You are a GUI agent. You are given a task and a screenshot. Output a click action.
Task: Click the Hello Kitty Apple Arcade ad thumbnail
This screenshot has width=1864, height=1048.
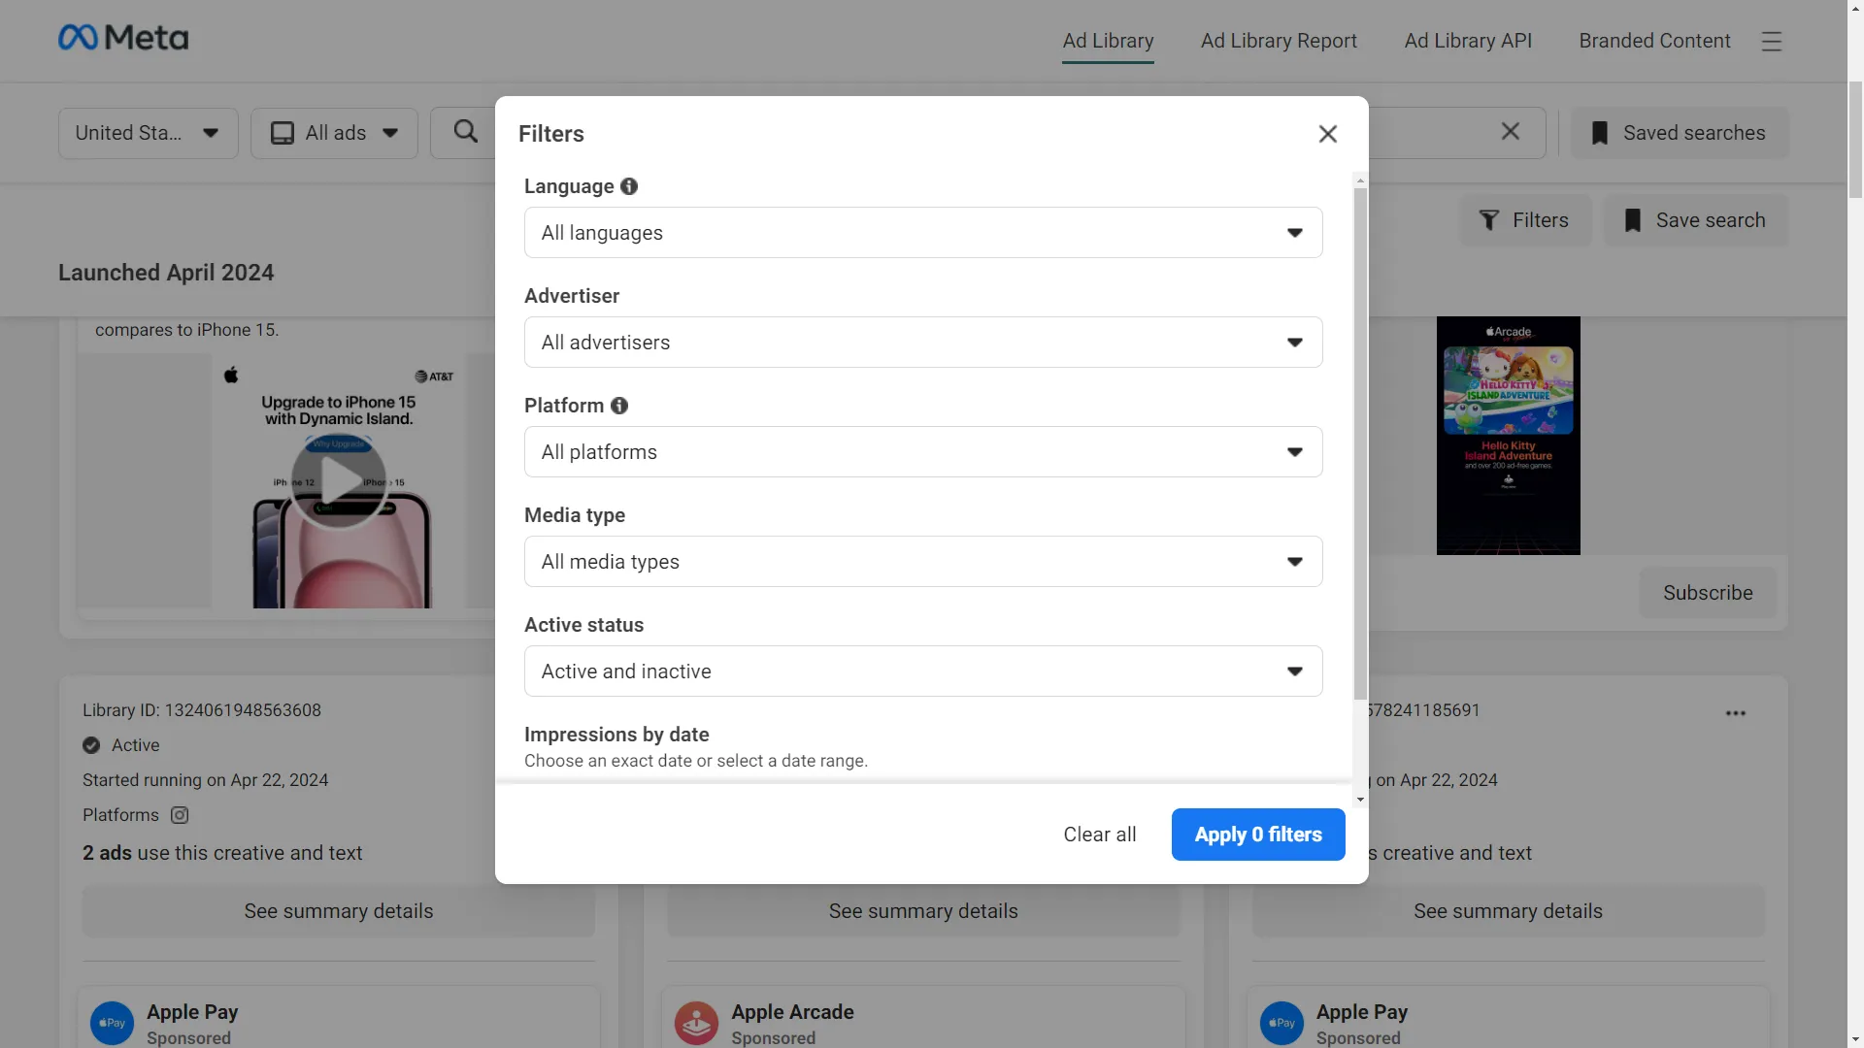click(x=1508, y=436)
